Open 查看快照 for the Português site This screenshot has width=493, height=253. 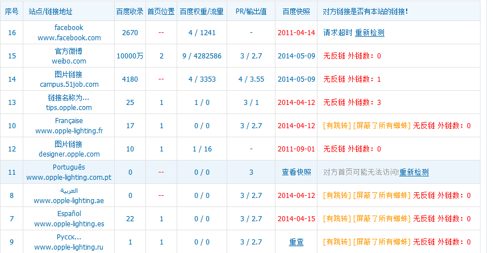click(x=296, y=172)
